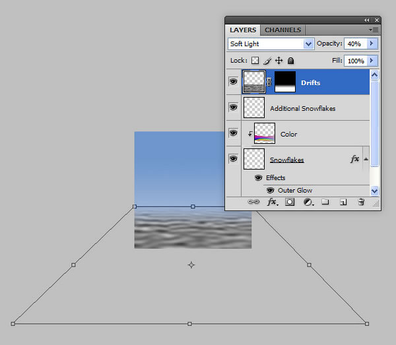The height and width of the screenshot is (345, 396).
Task: Select the Drifts layer name
Action: [310, 82]
